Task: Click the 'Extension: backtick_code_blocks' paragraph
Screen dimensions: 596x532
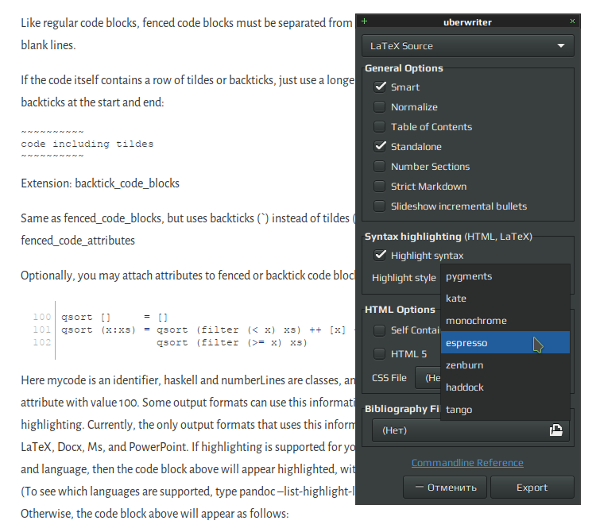Action: (100, 183)
